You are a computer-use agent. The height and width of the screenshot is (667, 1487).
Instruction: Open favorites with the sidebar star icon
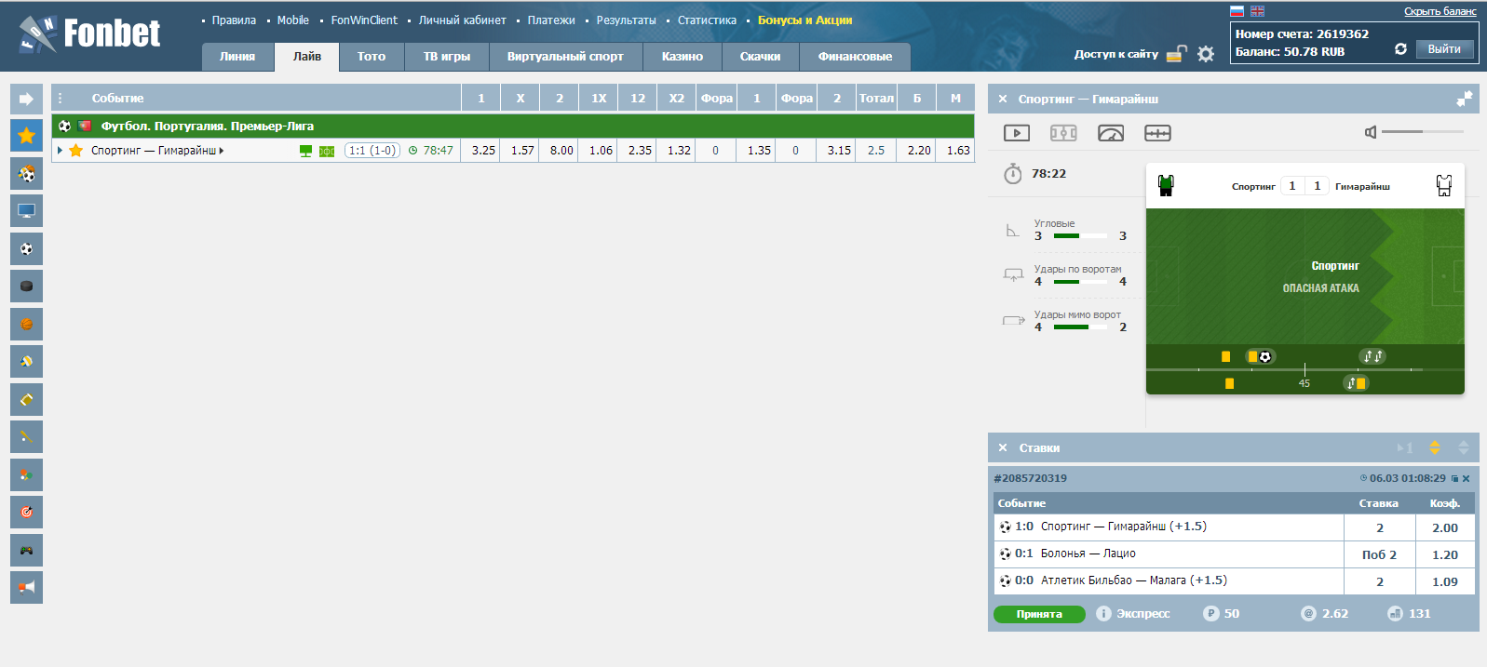pyautogui.click(x=26, y=136)
